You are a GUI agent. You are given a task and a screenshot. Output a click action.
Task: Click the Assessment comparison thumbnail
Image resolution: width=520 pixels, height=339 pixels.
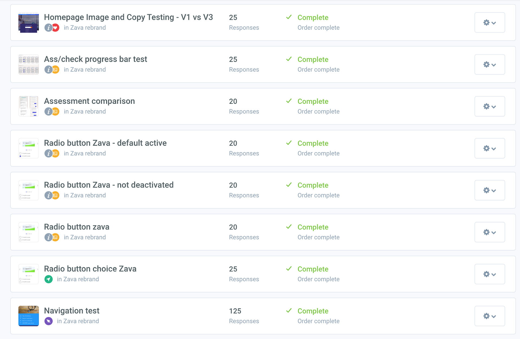pos(29,106)
